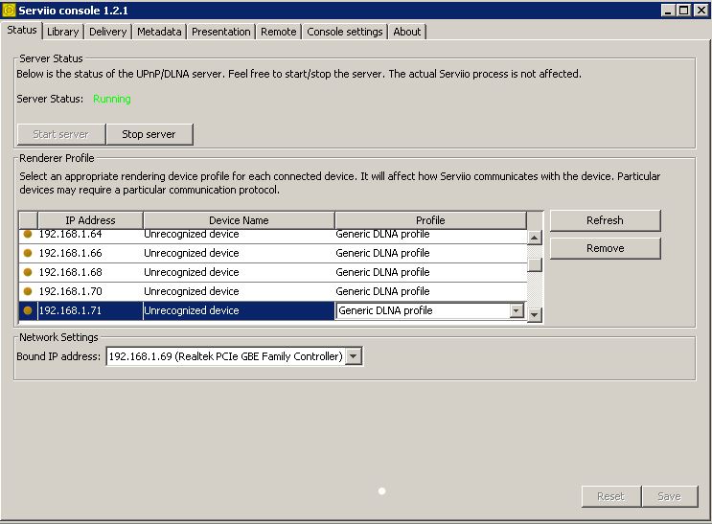This screenshot has width=712, height=524.
Task: Remove the selected renderer device
Action: (x=605, y=248)
